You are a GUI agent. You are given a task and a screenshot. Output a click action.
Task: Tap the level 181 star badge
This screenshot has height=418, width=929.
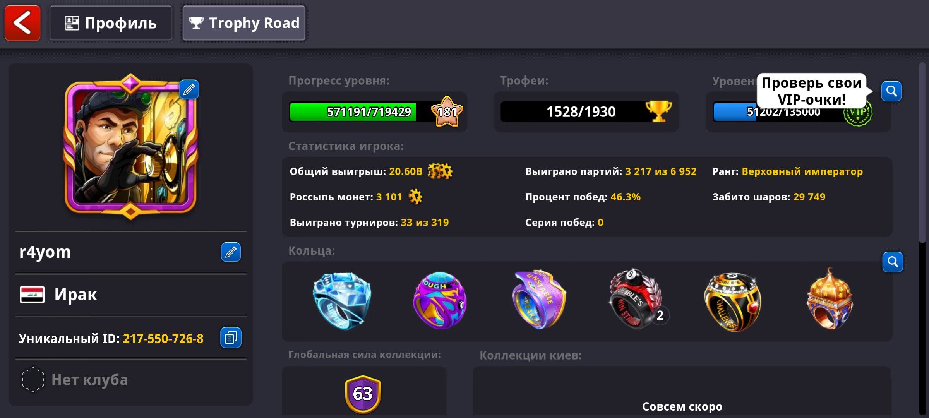point(447,112)
